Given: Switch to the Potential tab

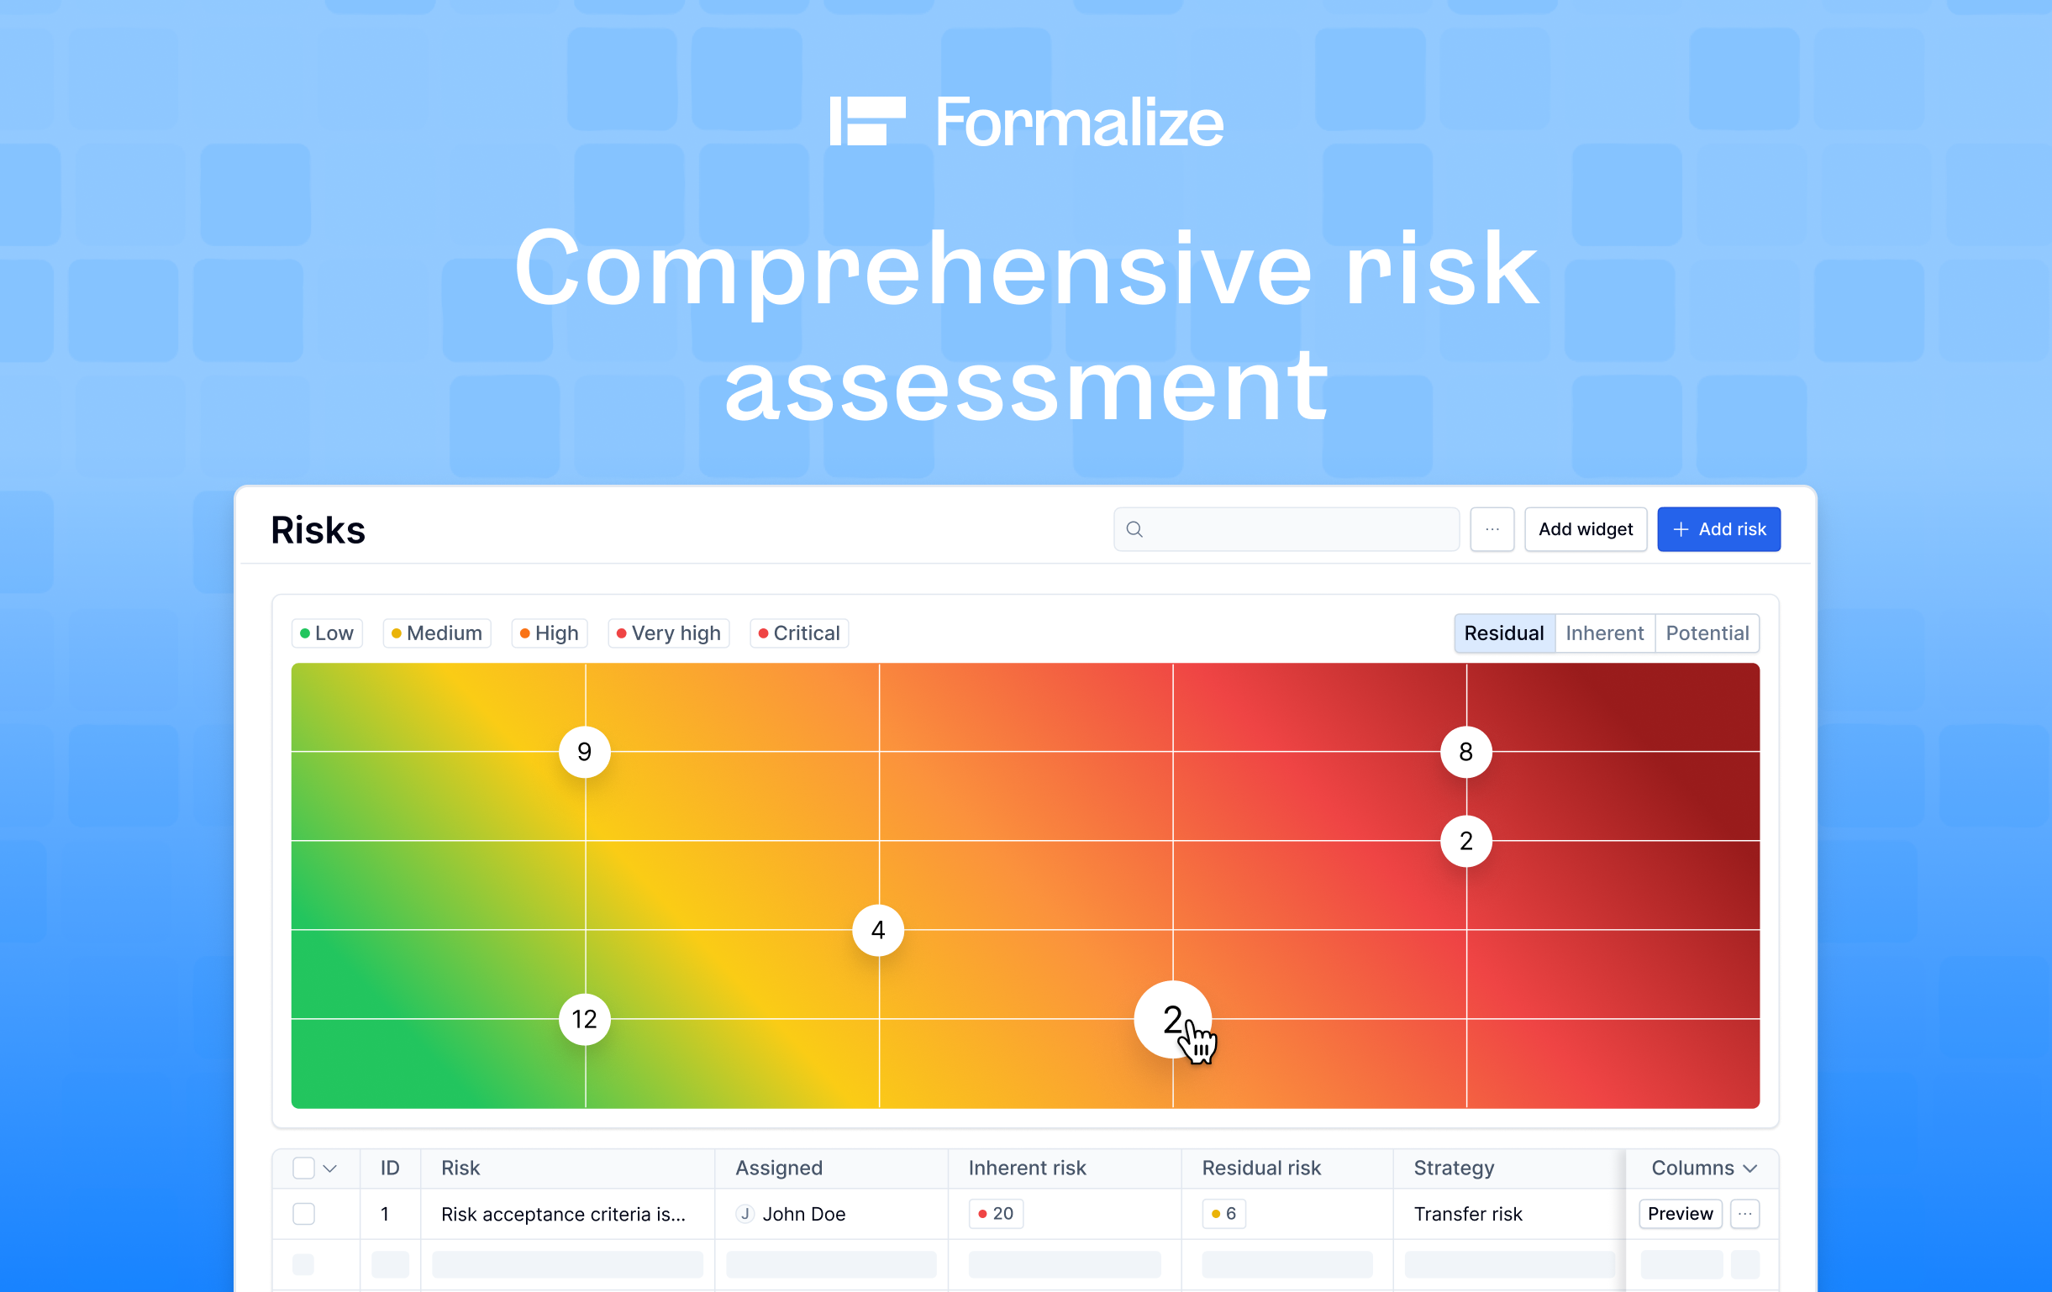Looking at the screenshot, I should 1706,633.
